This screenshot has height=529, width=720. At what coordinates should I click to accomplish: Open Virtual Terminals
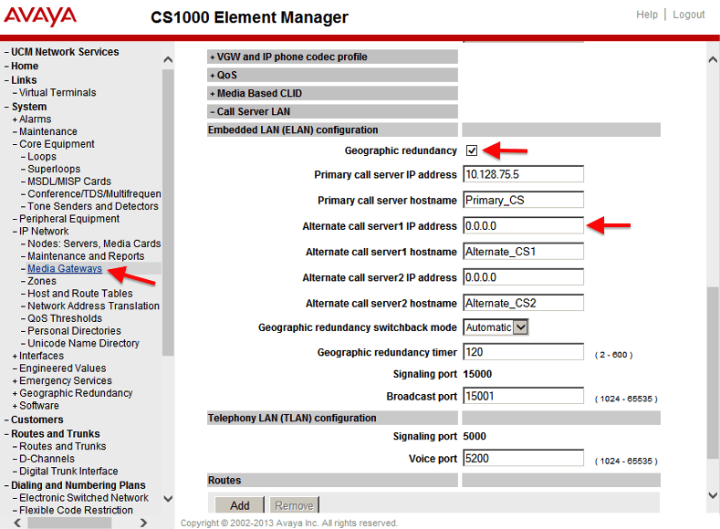pos(57,93)
